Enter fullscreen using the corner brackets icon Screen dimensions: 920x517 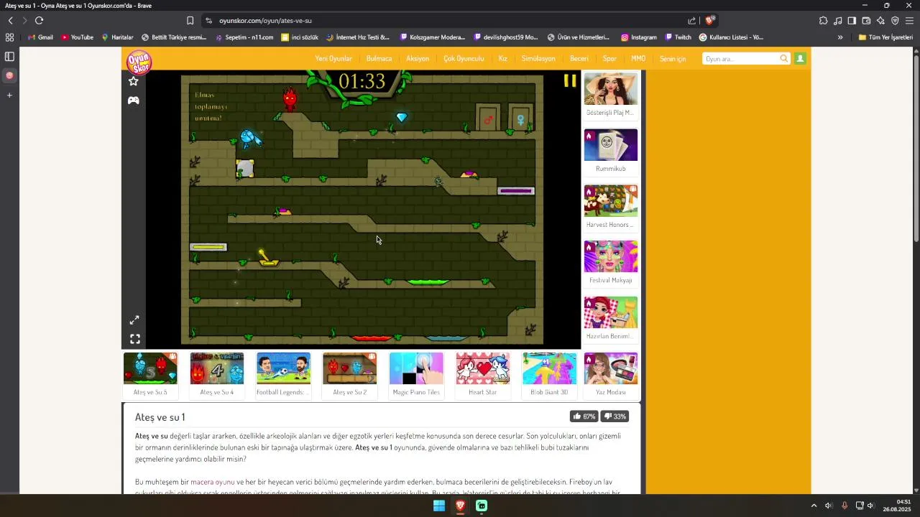point(134,339)
